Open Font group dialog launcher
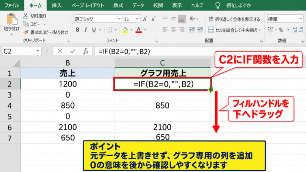This screenshot has width=306, height=172. tap(156, 41)
